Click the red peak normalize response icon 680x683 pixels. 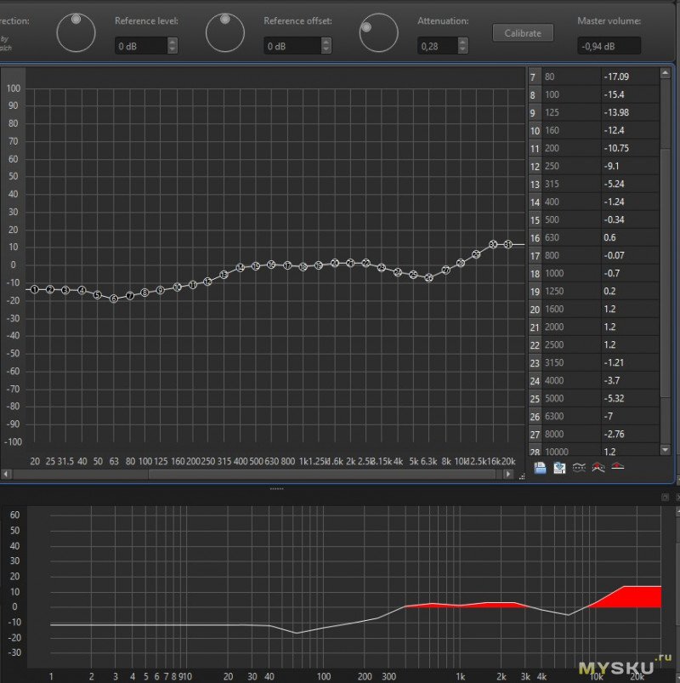point(598,468)
